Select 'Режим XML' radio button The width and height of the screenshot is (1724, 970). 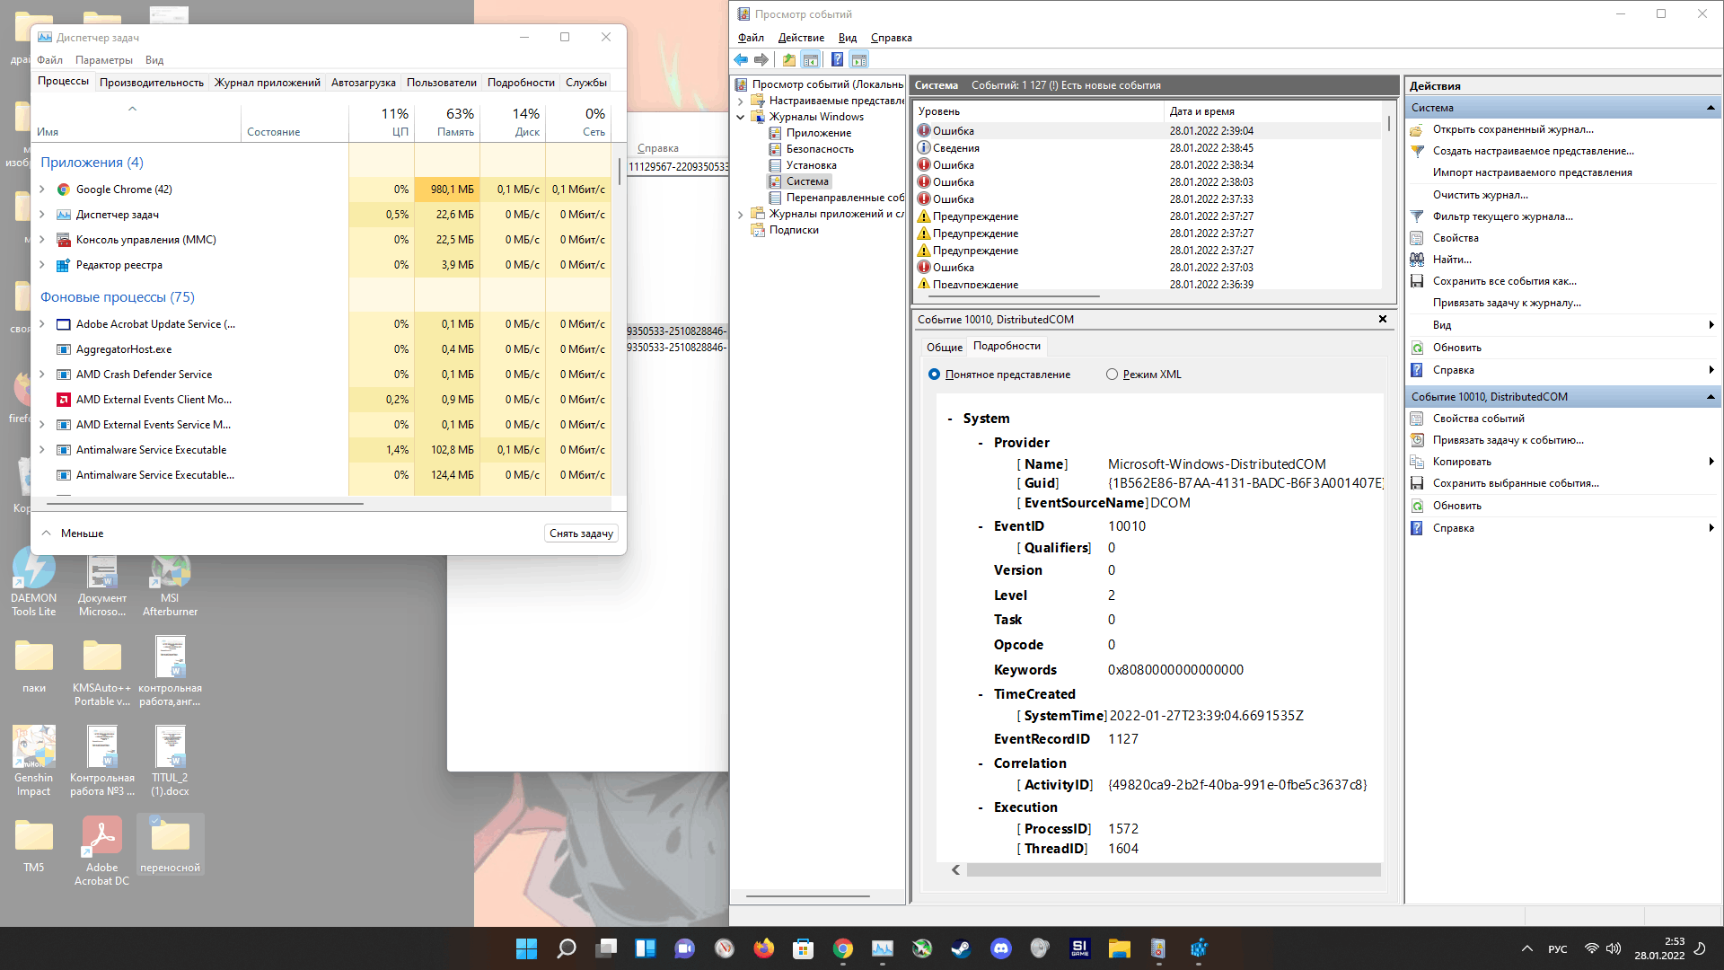tap(1113, 375)
